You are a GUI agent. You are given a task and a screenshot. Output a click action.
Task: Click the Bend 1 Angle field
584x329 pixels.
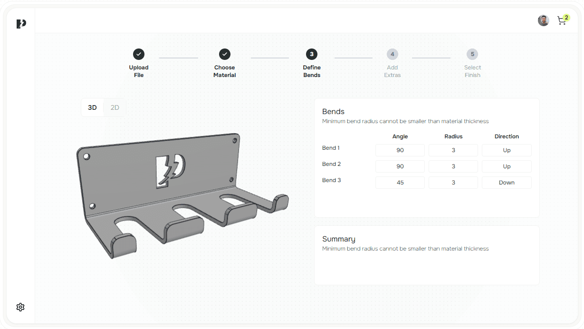(400, 150)
